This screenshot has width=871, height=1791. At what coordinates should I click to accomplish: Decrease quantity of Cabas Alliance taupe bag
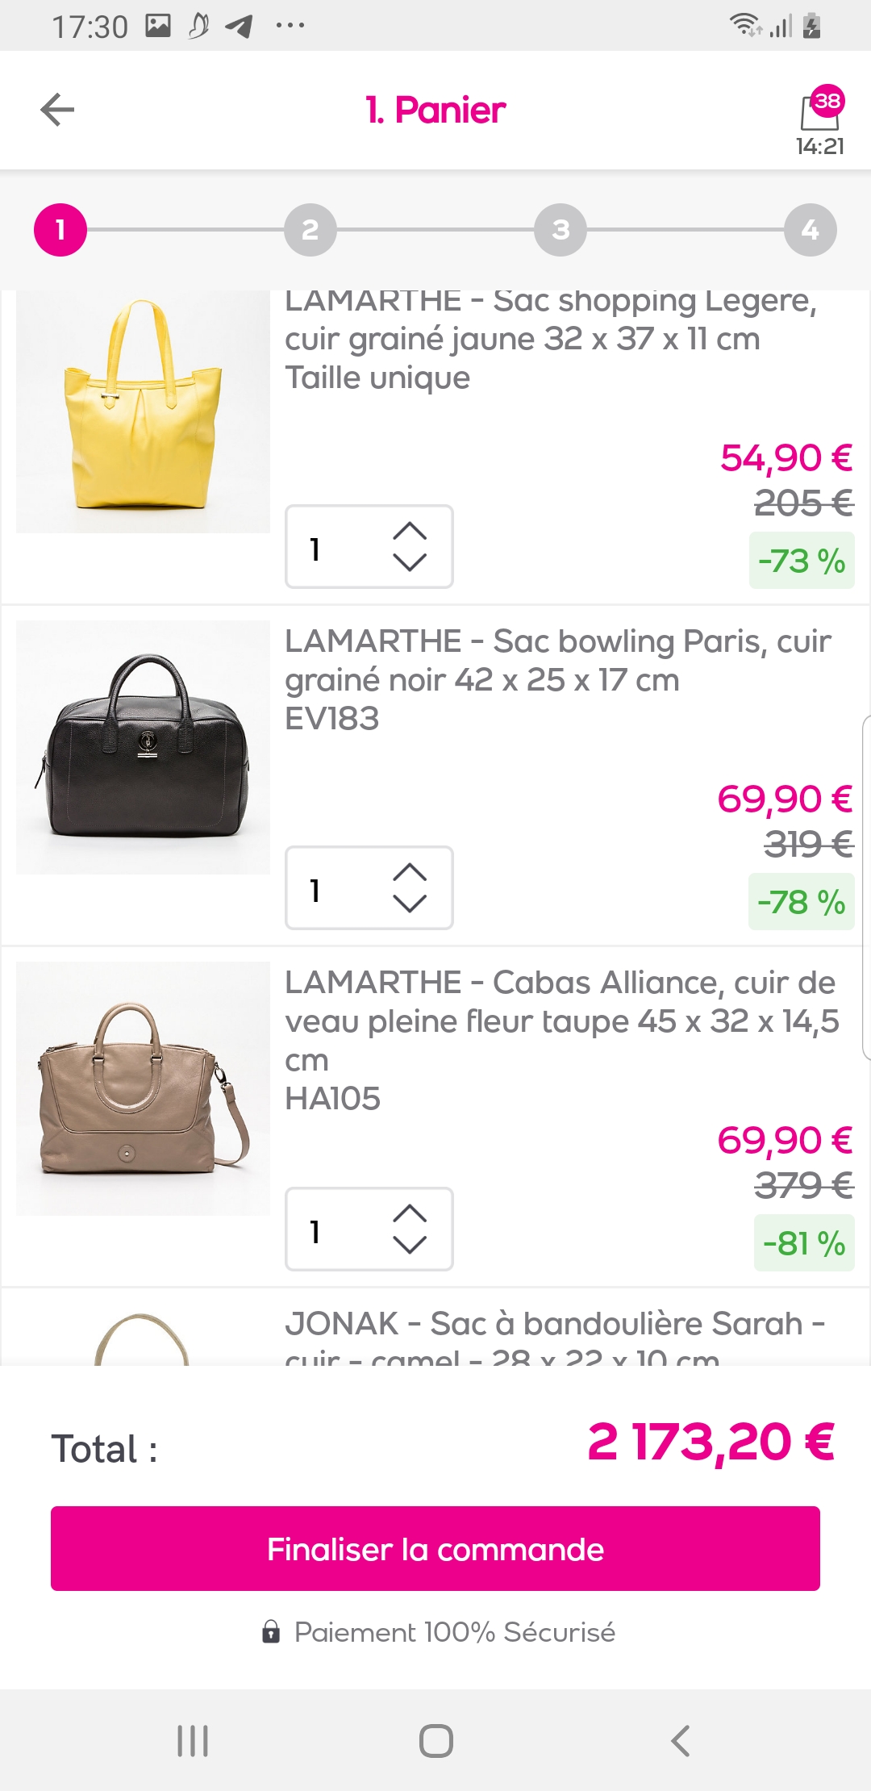(x=410, y=1245)
